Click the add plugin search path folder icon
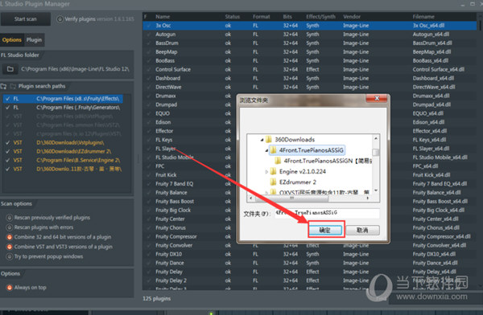The width and height of the screenshot is (483, 315). pyautogui.click(x=3, y=87)
